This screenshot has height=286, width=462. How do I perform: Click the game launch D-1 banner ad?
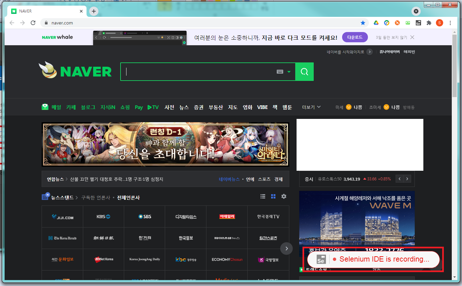[165, 144]
